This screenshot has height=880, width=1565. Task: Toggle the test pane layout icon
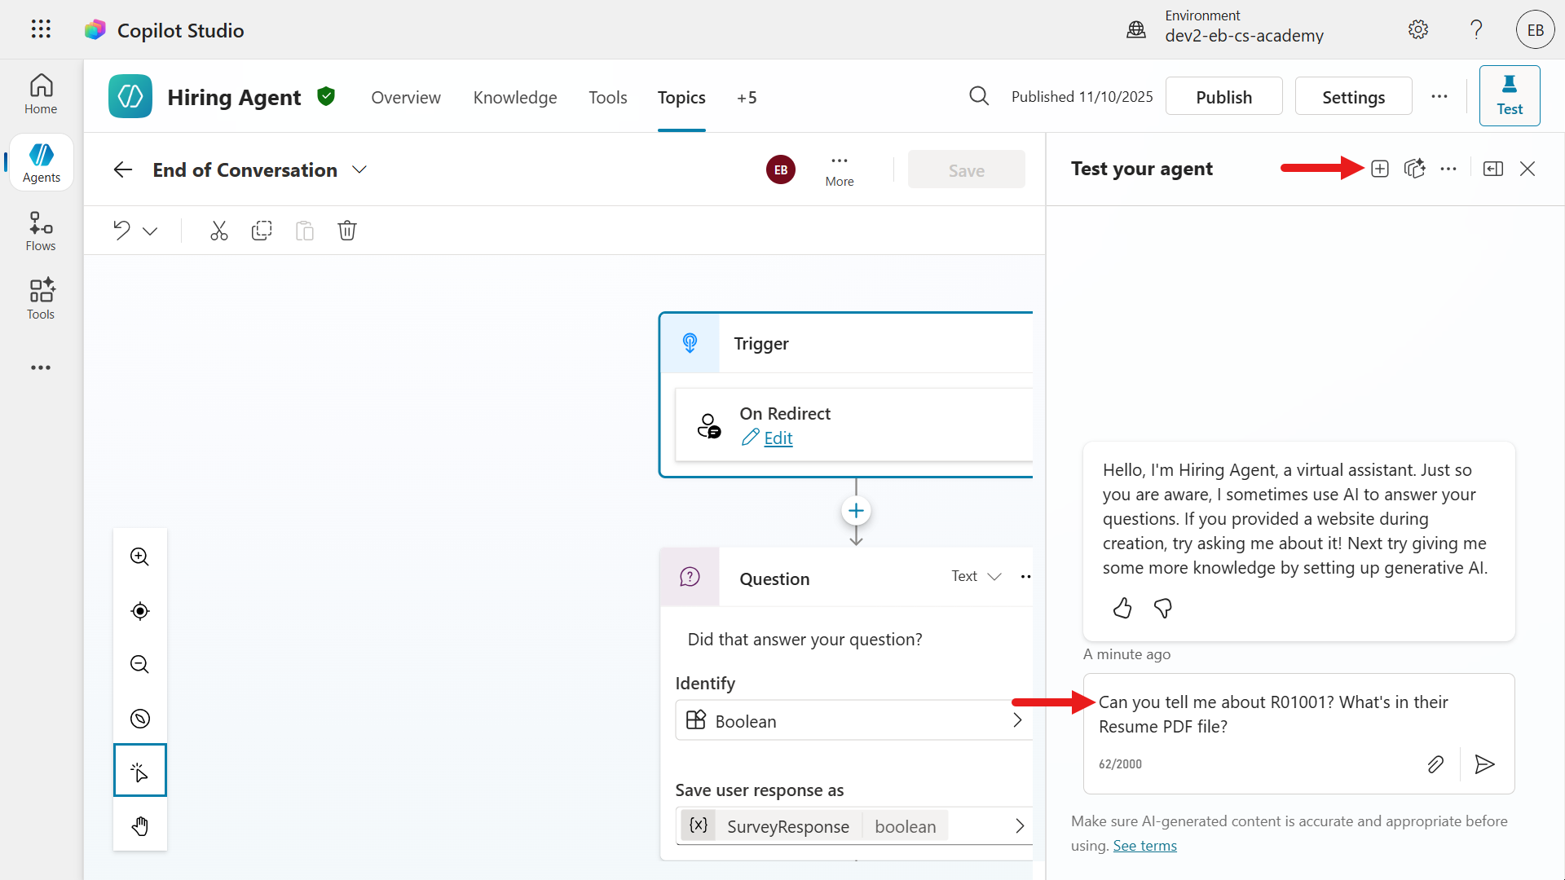[x=1492, y=169]
